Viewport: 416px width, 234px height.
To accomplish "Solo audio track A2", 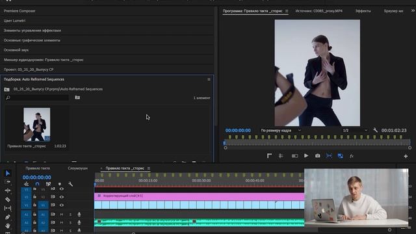I will [71, 222].
